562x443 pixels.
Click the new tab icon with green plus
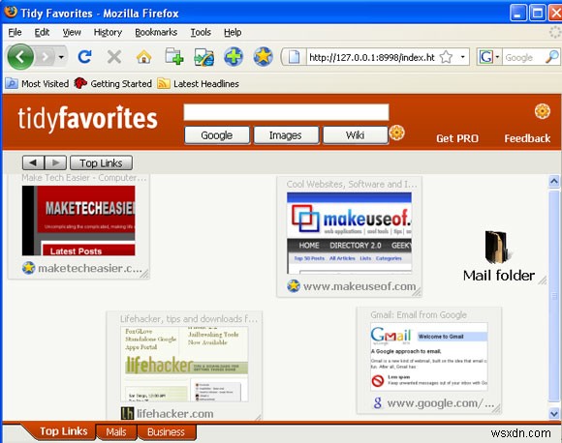click(173, 57)
